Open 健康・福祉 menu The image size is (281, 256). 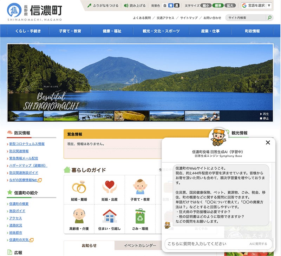112,31
